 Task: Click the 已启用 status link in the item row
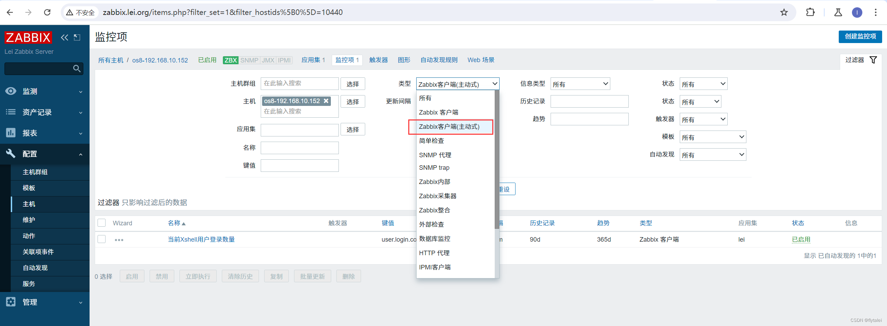coord(801,240)
